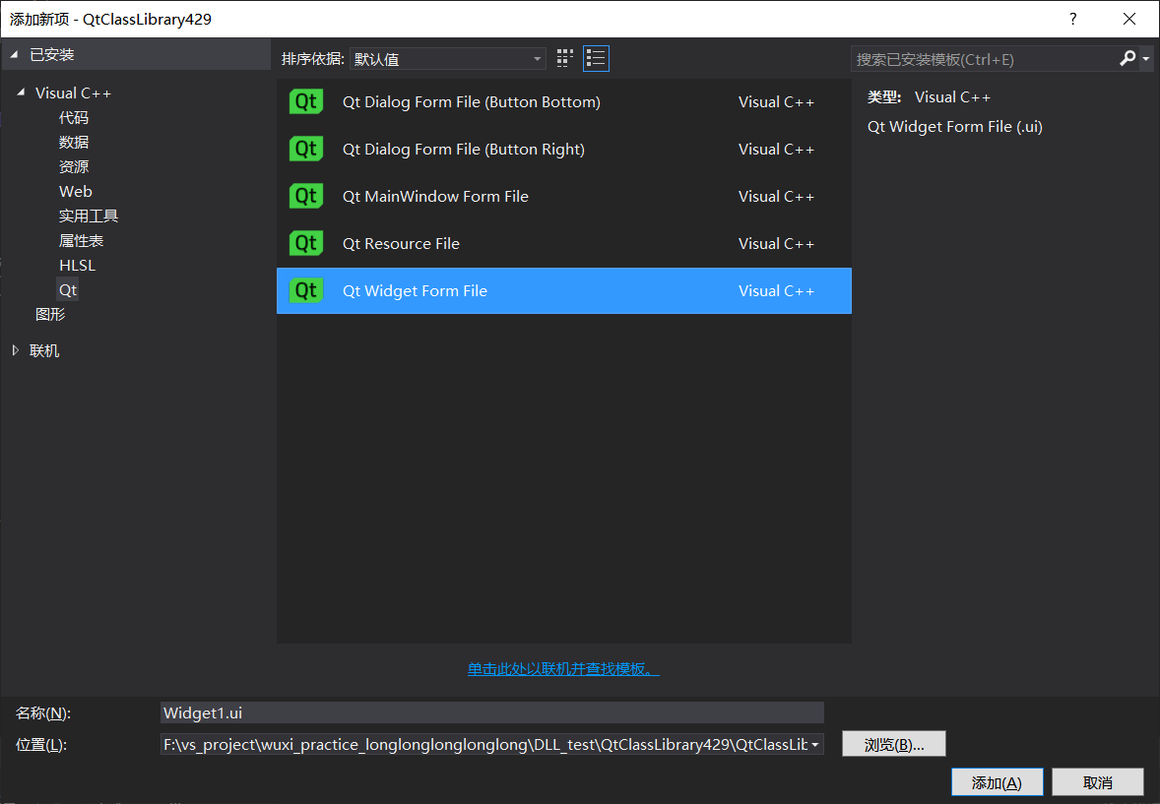Switch to small icons list view
Viewport: 1160px width, 804px height.
pyautogui.click(x=596, y=58)
